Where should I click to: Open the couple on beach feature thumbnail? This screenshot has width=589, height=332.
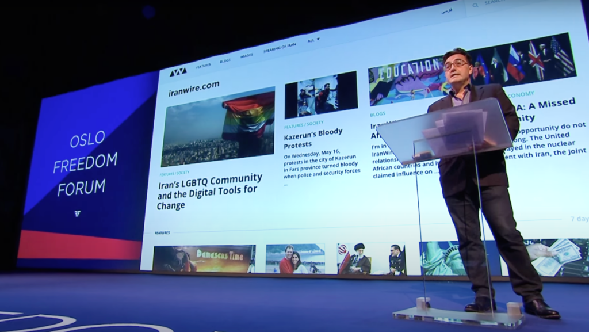tap(296, 259)
